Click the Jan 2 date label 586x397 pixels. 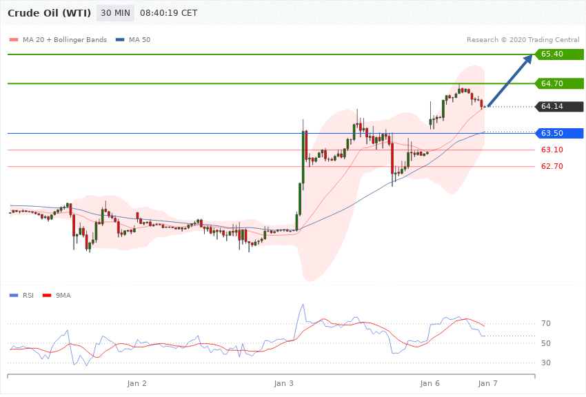coord(137,383)
